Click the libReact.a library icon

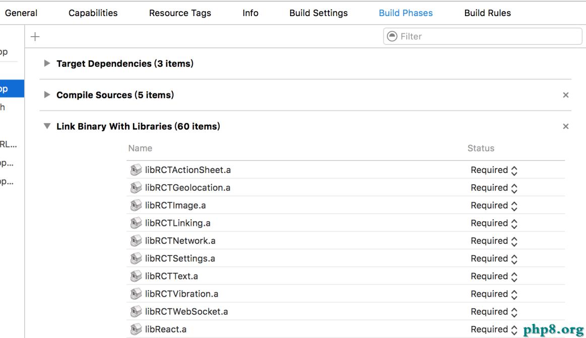point(135,329)
